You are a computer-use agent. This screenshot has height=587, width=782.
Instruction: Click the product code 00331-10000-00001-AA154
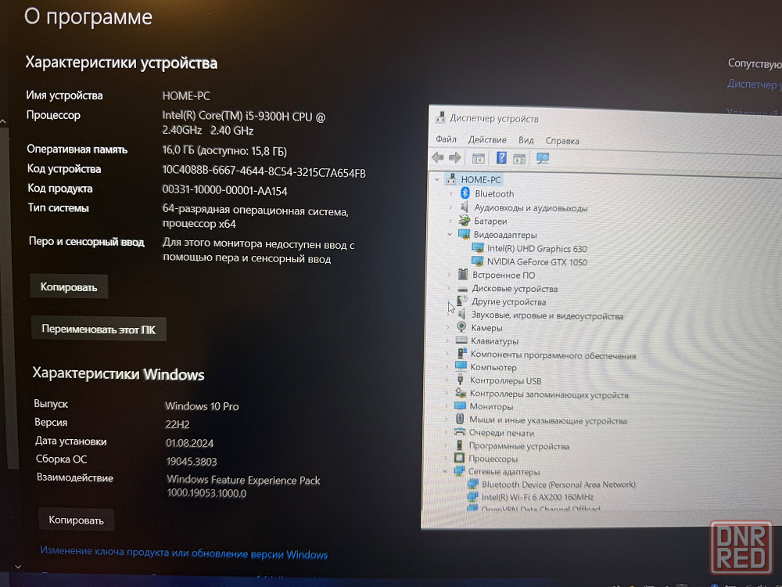pyautogui.click(x=225, y=191)
